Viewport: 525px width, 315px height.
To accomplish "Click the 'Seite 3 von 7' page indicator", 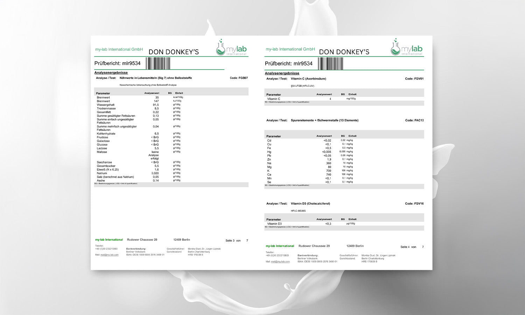I will pos(237,240).
